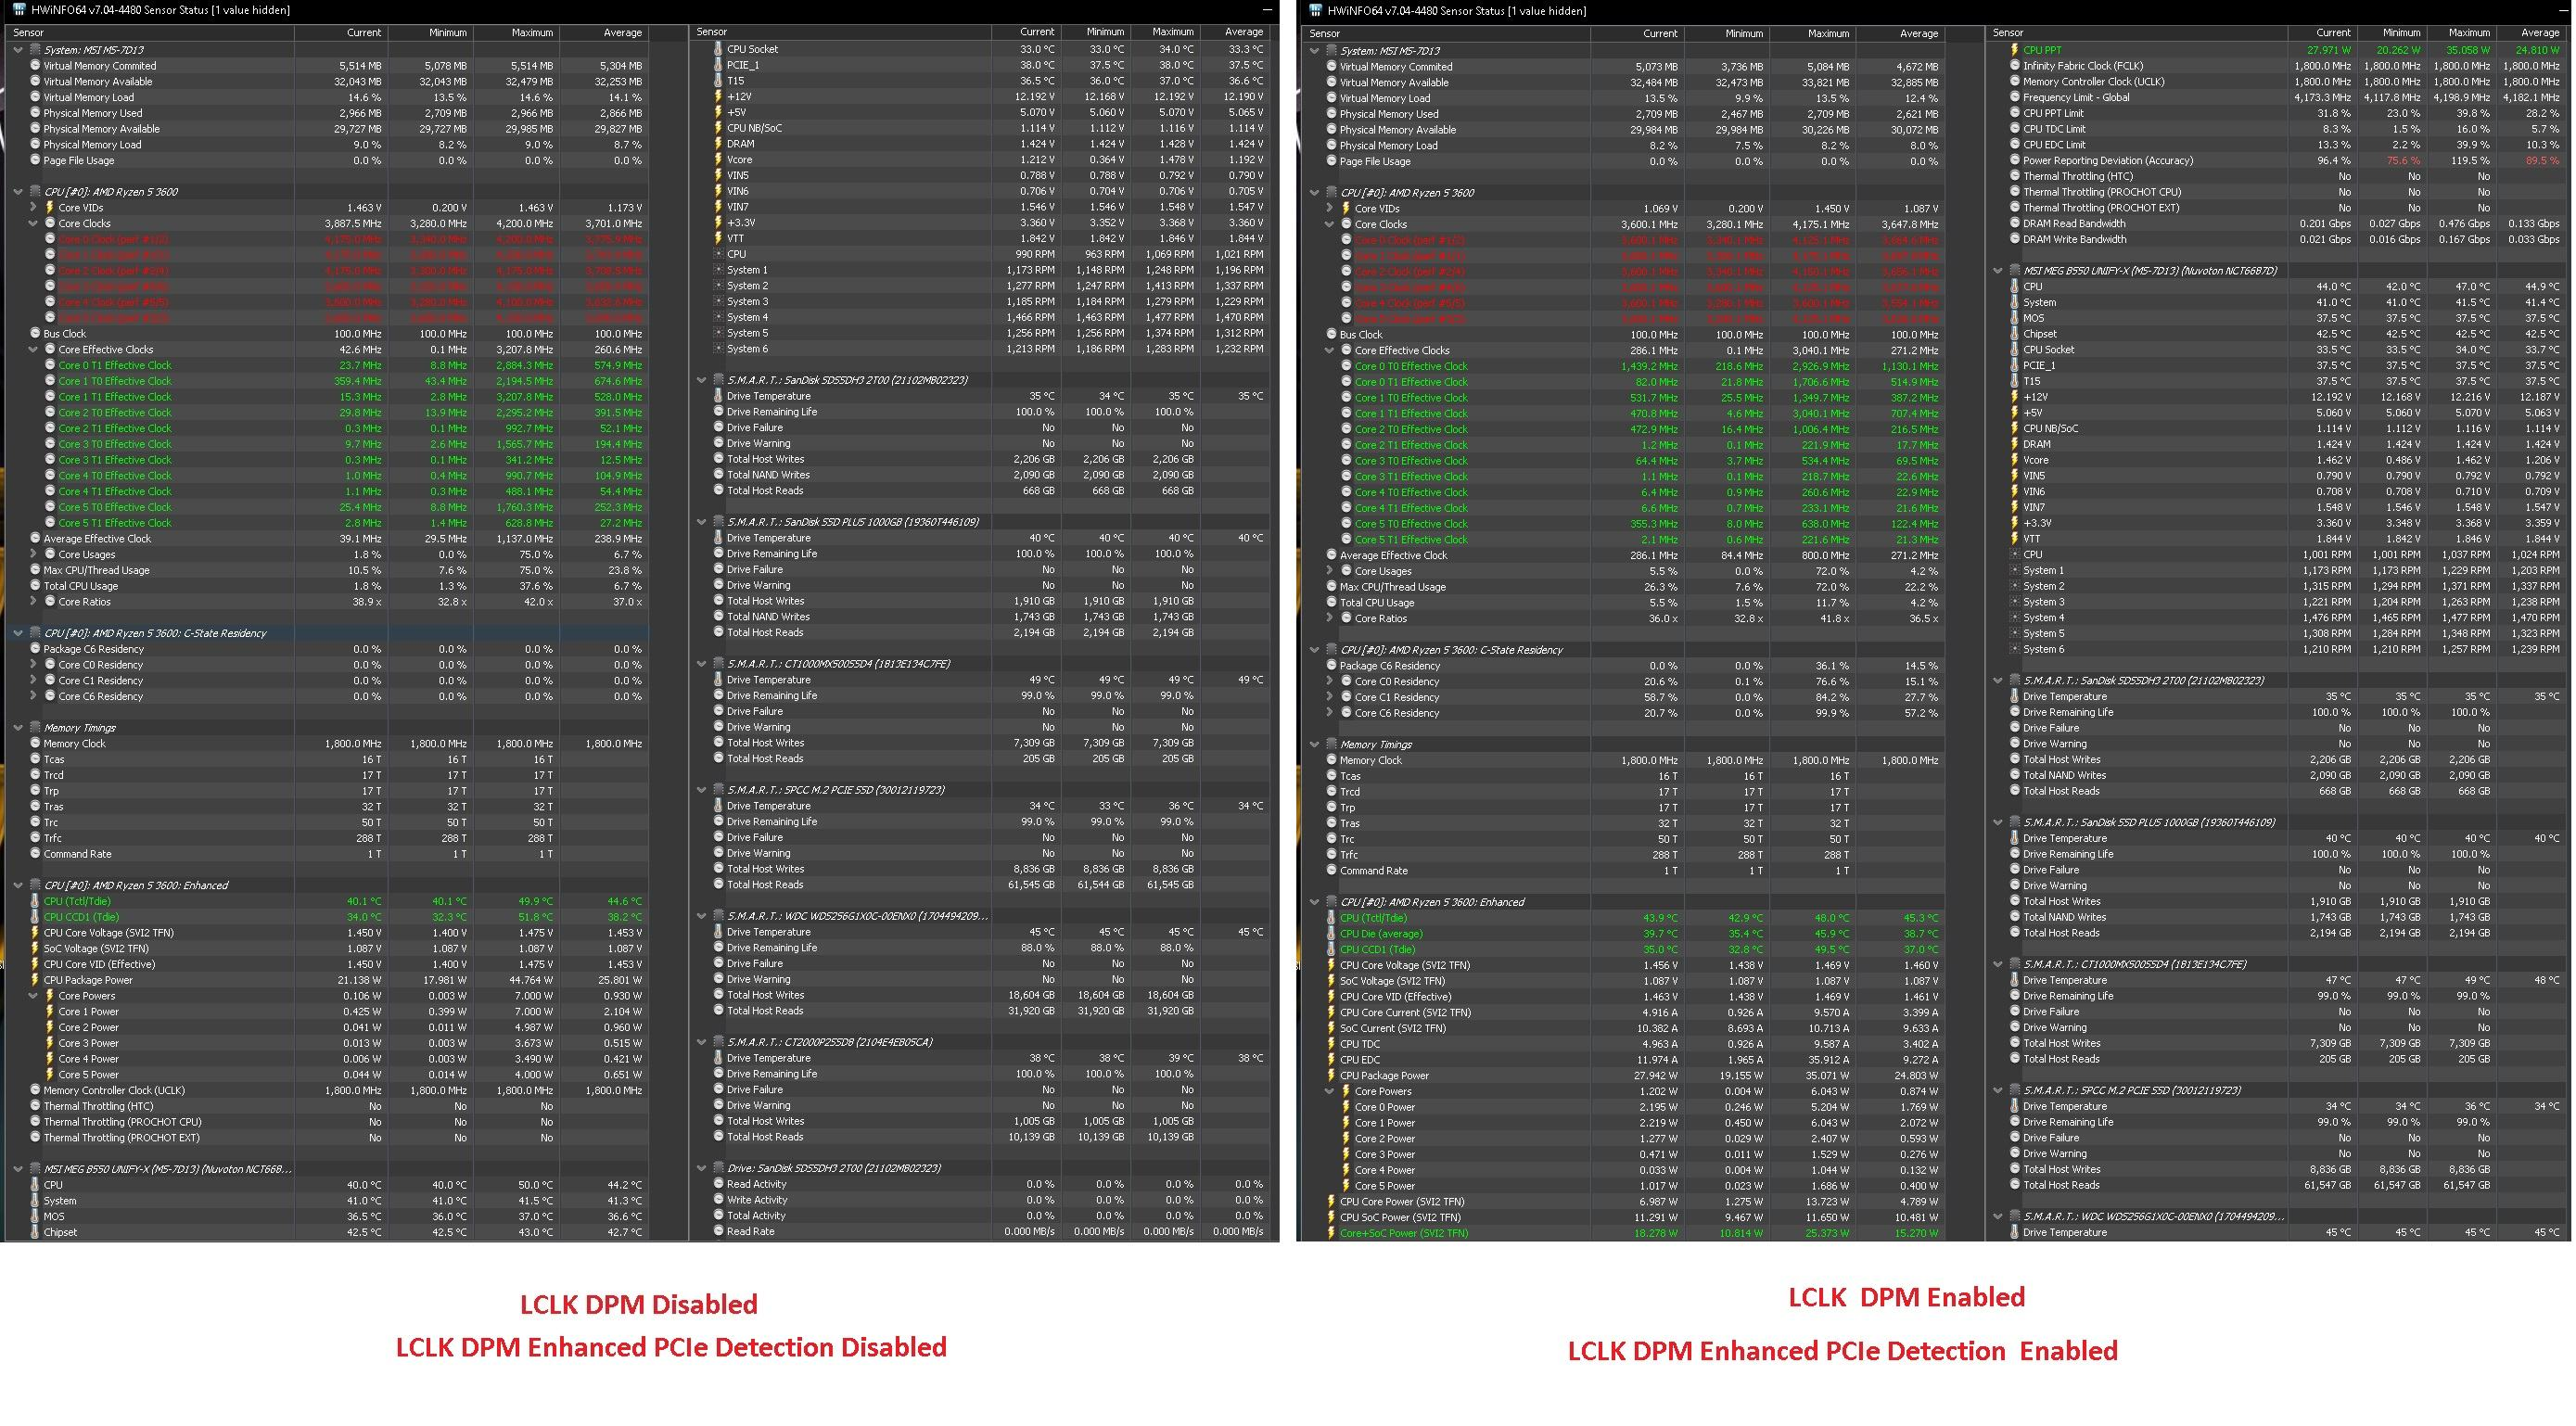Select CPU Core Power (SVI2 TFN) row
The image size is (2576, 1426).
1401,1202
